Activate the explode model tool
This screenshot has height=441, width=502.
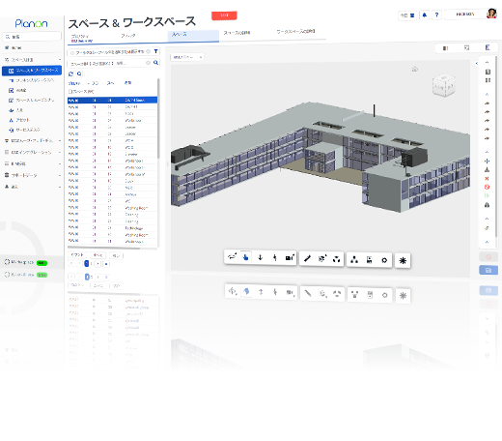point(337,259)
